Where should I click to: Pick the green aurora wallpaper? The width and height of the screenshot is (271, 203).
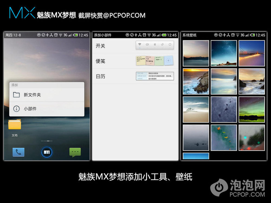252,109
